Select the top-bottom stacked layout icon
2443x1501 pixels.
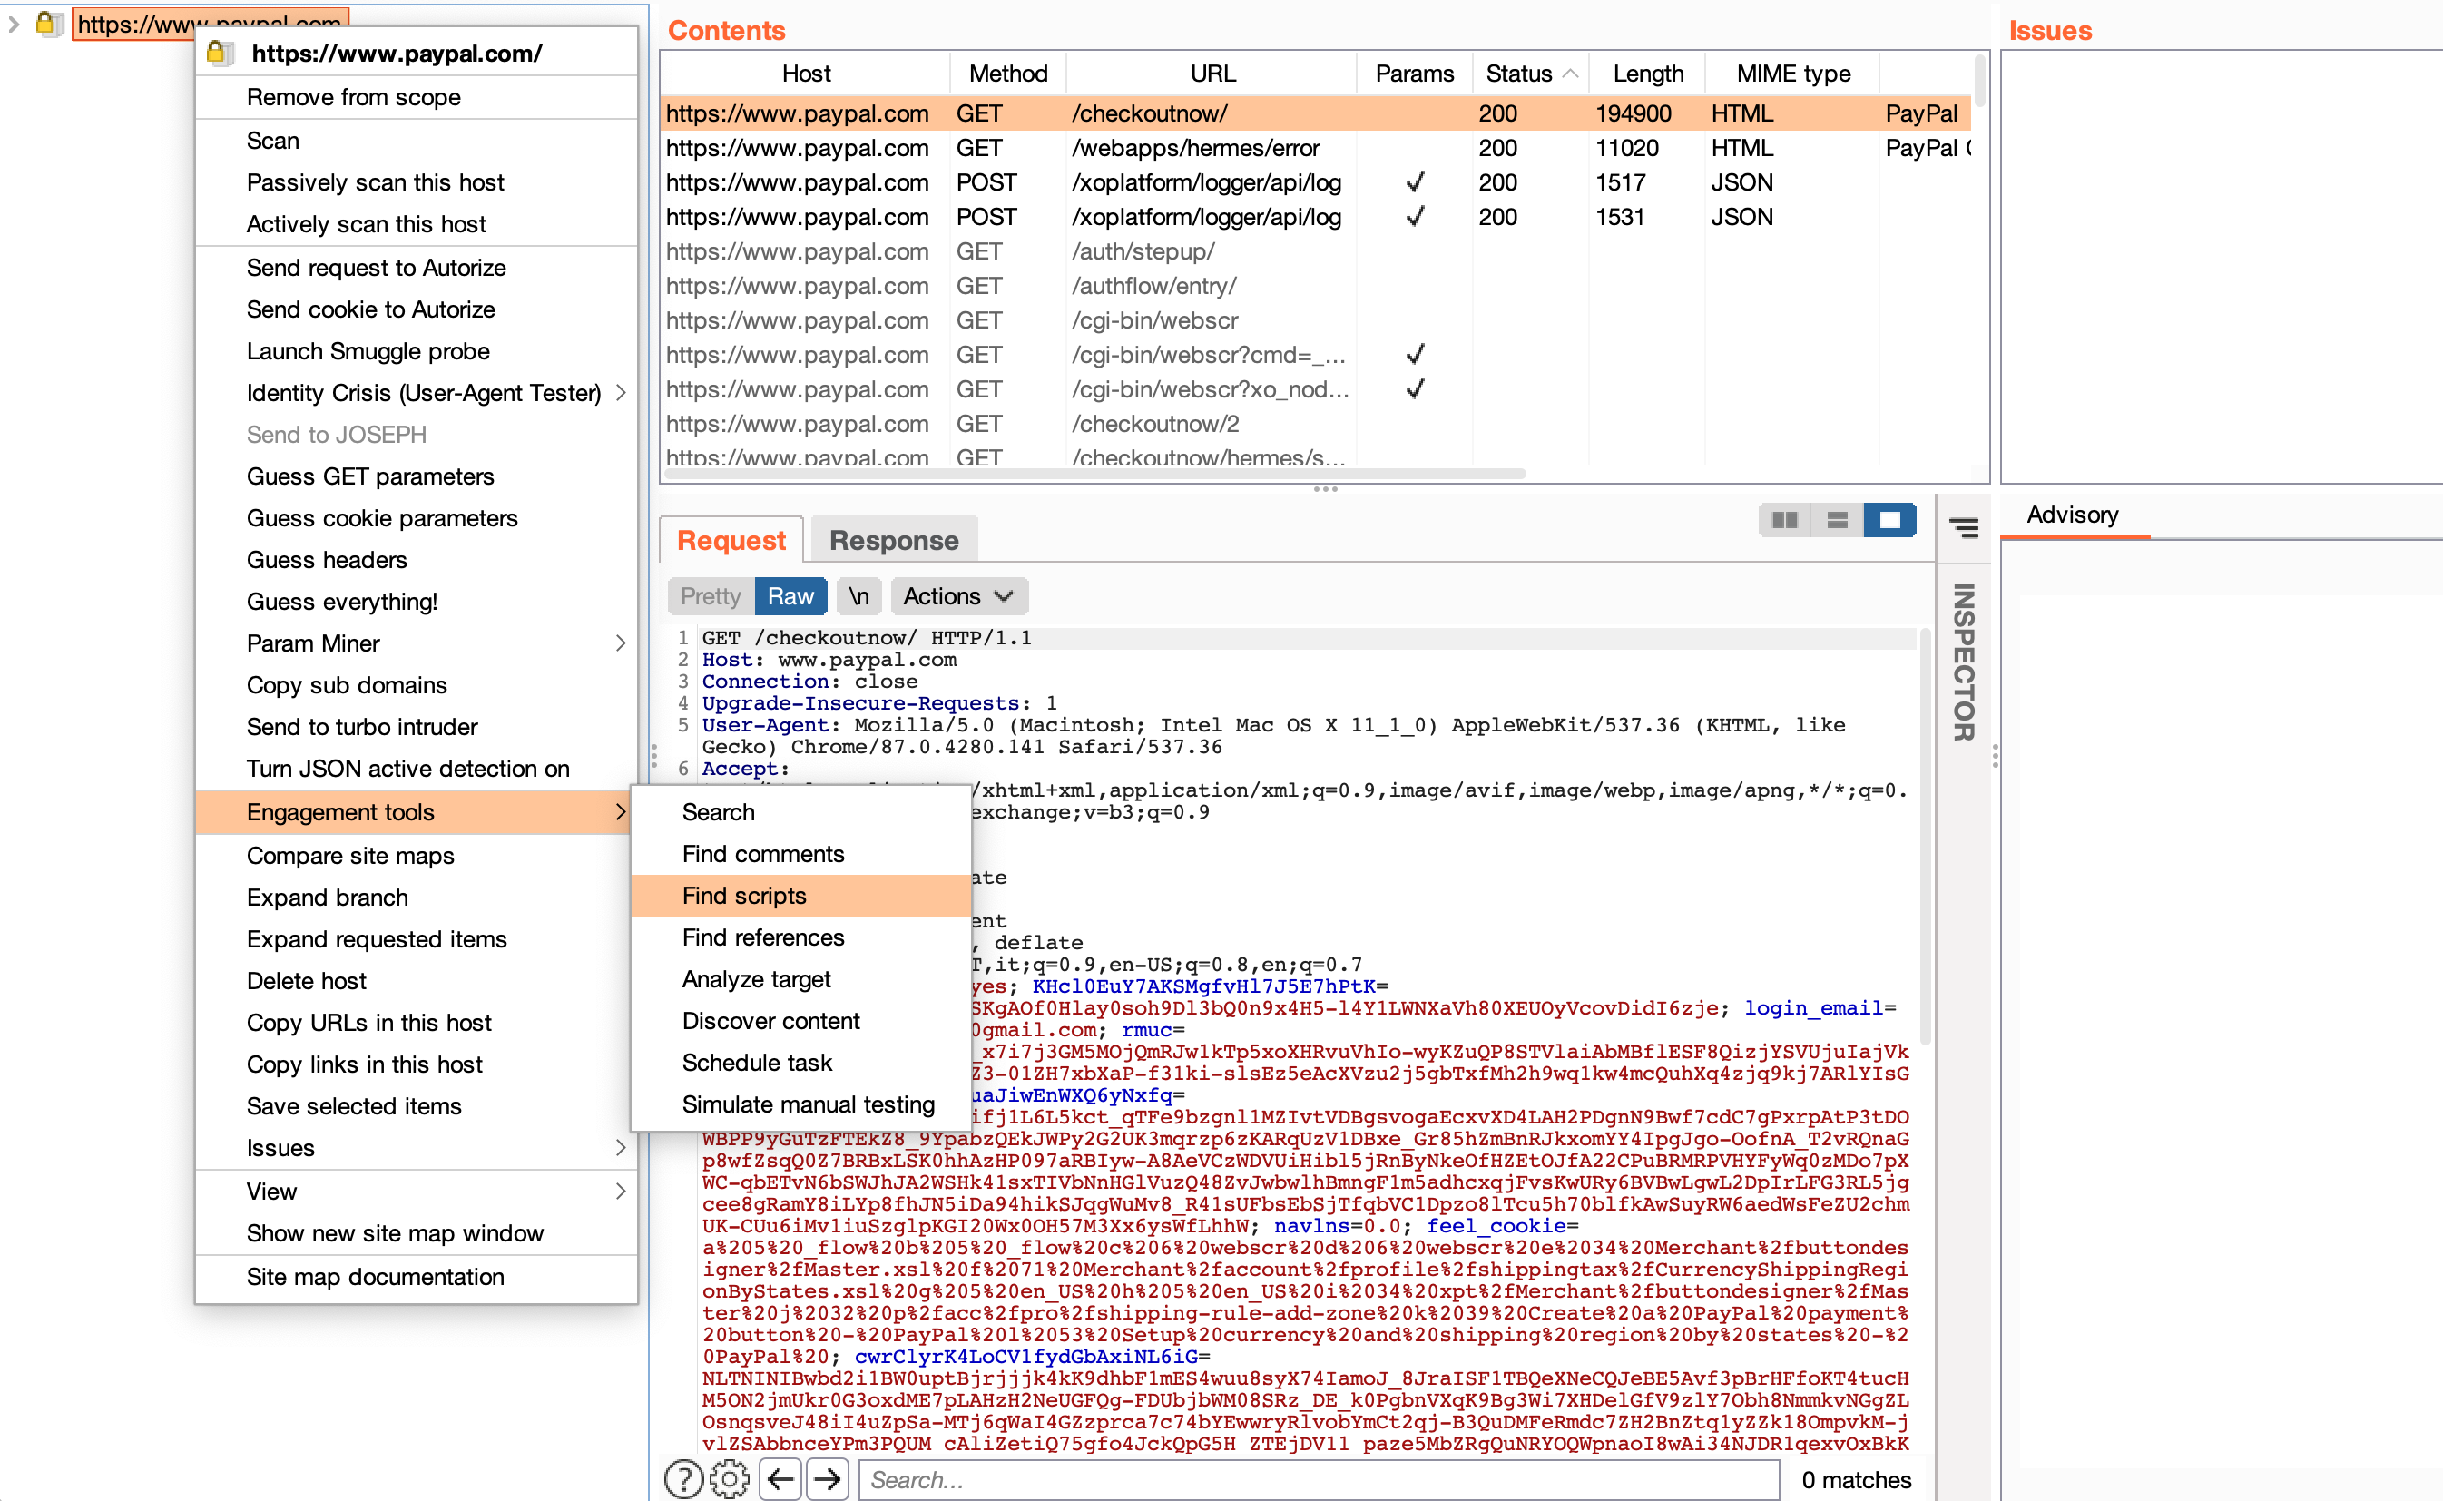[x=1837, y=520]
